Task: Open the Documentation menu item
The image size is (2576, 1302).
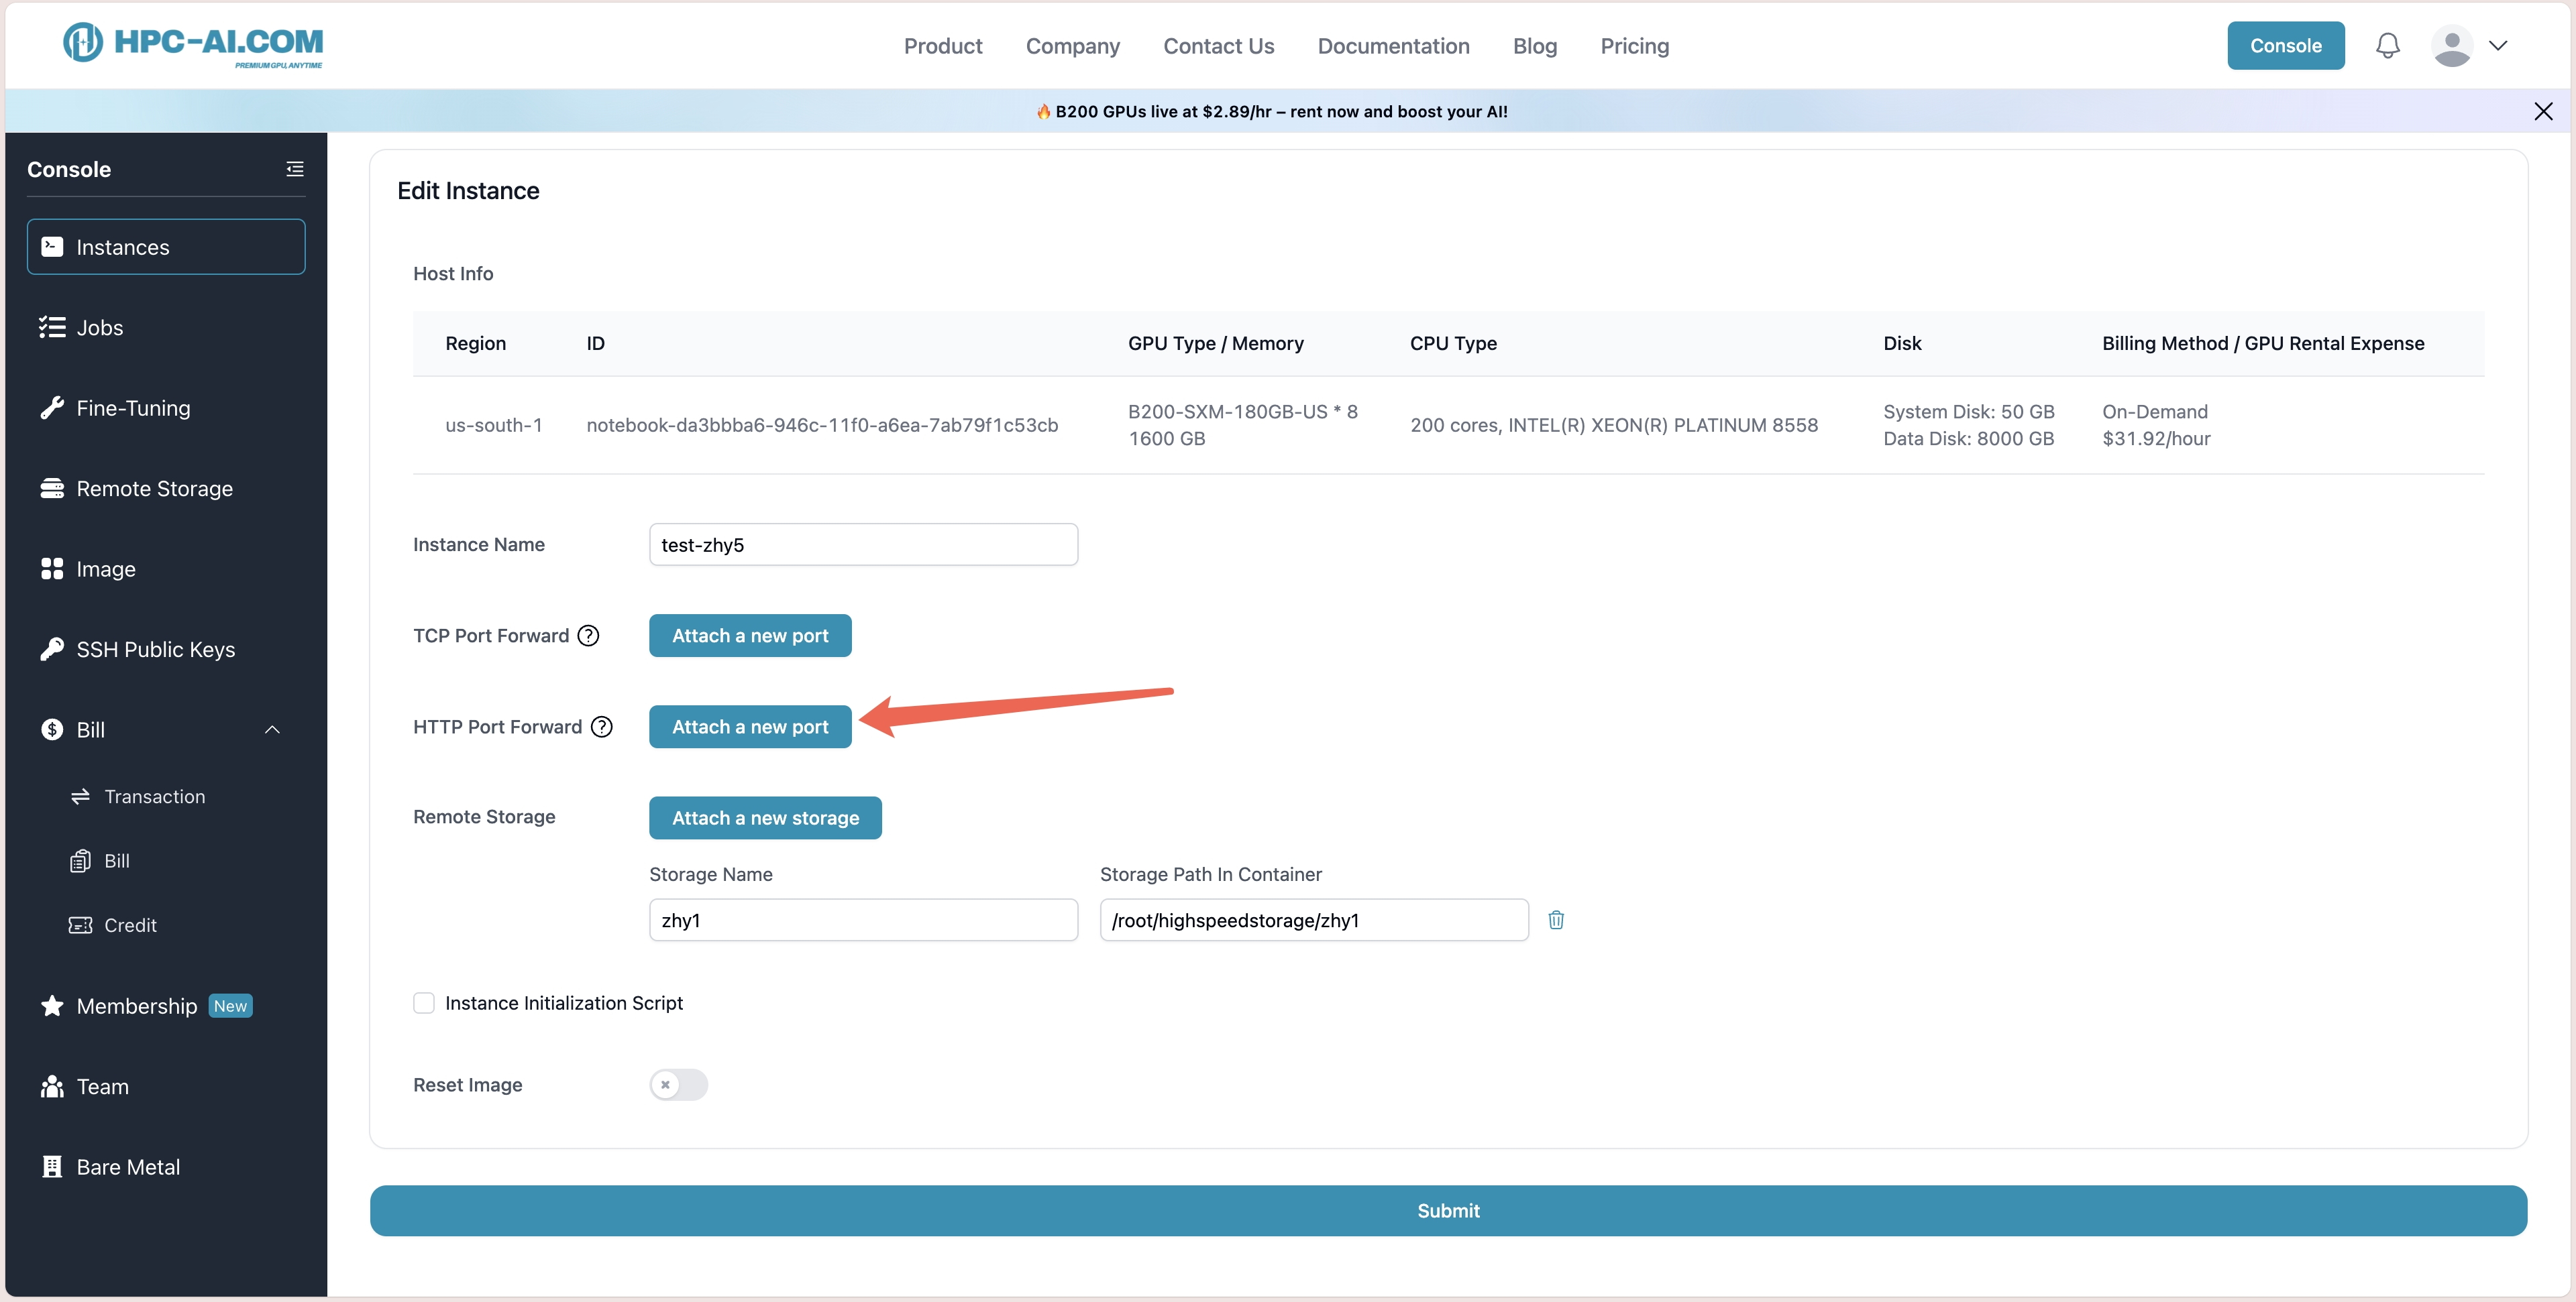Action: click(1393, 46)
